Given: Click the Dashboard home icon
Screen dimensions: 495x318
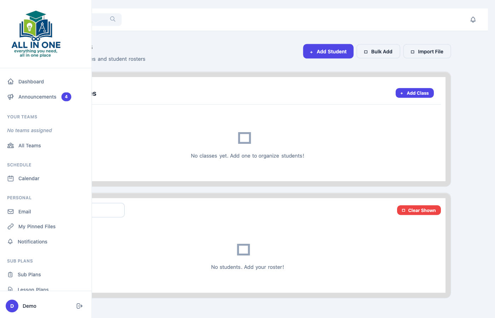Looking at the screenshot, I should 11,82.
